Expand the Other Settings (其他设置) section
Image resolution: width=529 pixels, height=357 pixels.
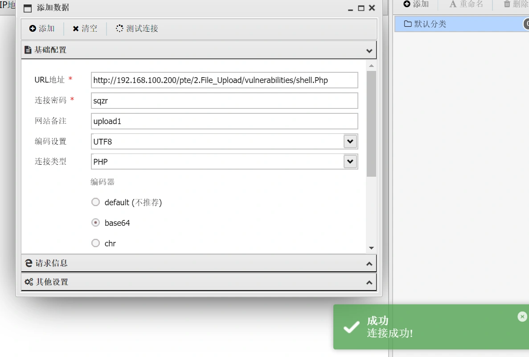click(199, 282)
